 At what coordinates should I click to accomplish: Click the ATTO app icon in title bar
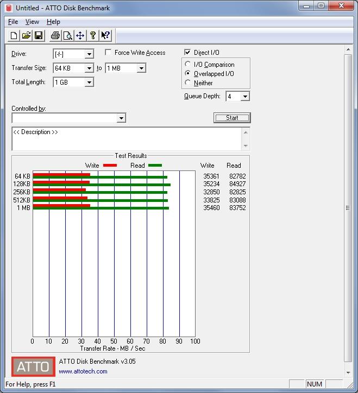pyautogui.click(x=9, y=8)
